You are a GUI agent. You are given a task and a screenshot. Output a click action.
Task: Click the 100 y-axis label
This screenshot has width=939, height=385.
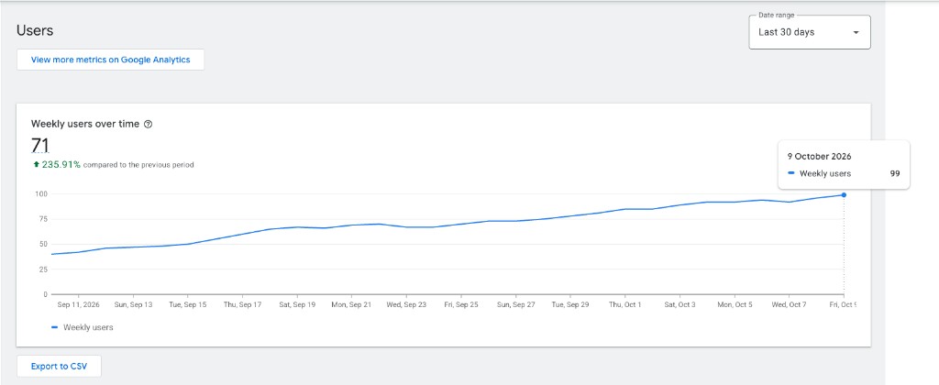pyautogui.click(x=40, y=194)
